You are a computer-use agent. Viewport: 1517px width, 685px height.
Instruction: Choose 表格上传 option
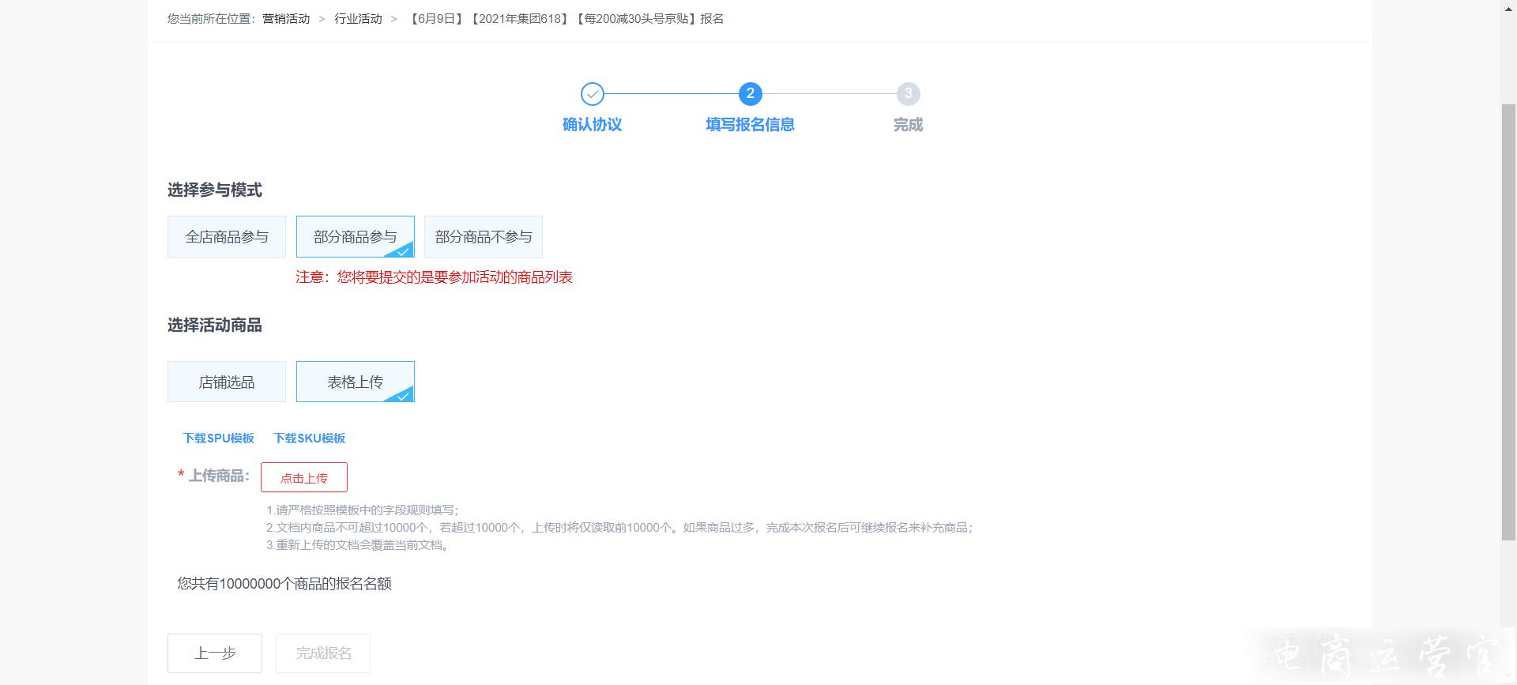coord(355,382)
